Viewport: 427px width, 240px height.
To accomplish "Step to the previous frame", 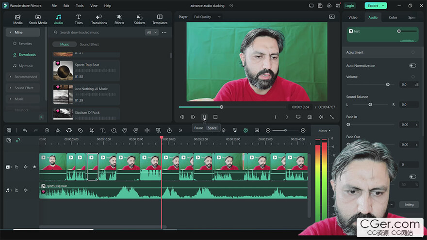I will 181,117.
